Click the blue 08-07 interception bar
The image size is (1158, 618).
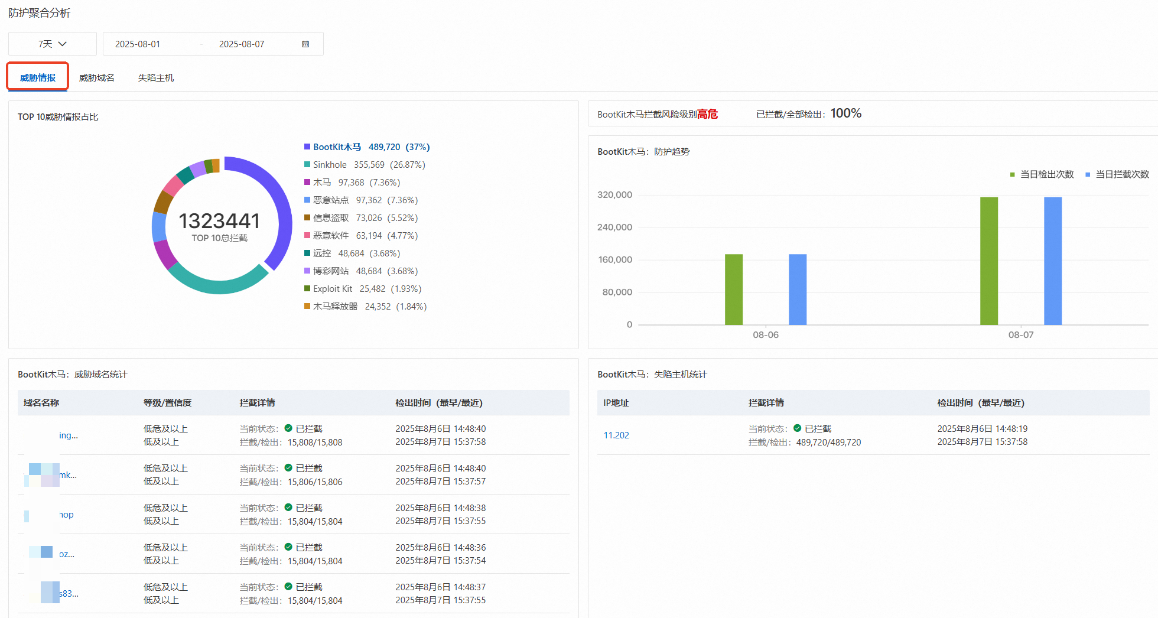1053,261
